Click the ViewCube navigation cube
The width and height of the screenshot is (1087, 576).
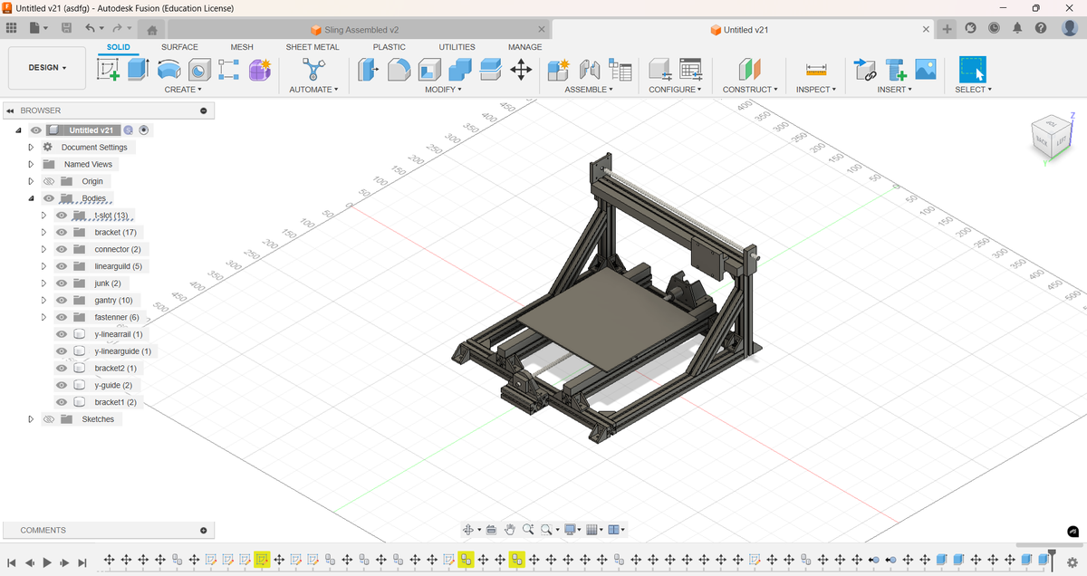[x=1053, y=138]
